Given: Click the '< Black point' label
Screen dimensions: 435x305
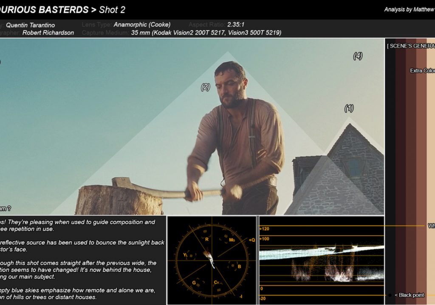Looking at the screenshot, I should [x=409, y=295].
